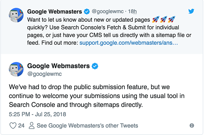Click the Twitter bird logo

(x=191, y=11)
